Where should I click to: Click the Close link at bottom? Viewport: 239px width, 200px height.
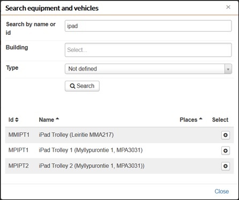[x=222, y=191]
